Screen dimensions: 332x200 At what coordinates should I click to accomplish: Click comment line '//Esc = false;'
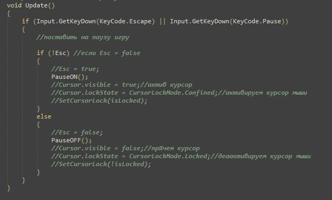pyautogui.click(x=77, y=132)
